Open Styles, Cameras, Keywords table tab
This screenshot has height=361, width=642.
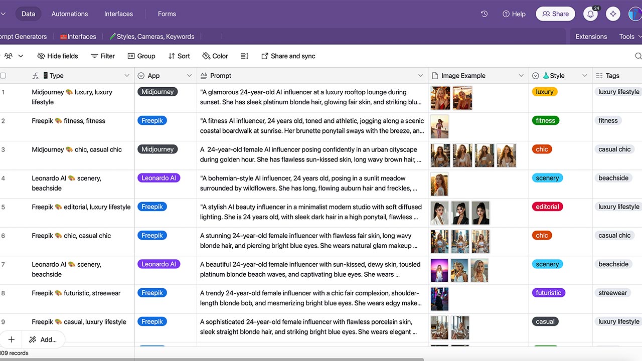pos(152,37)
